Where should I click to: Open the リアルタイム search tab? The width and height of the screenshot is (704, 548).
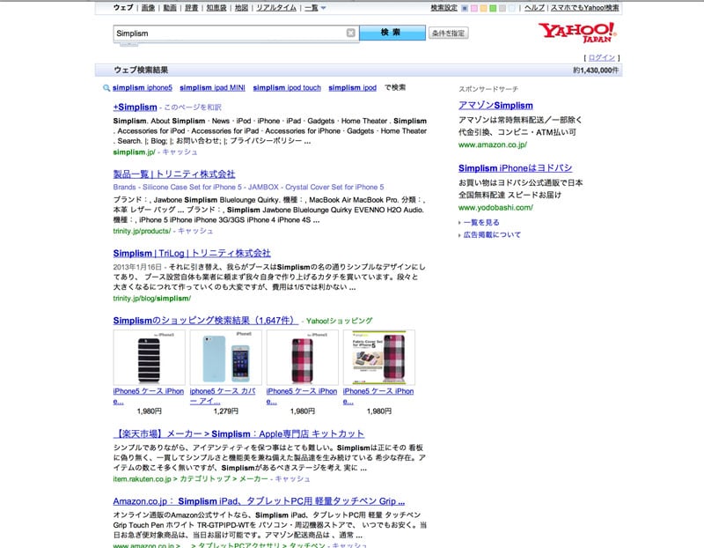pos(276,8)
